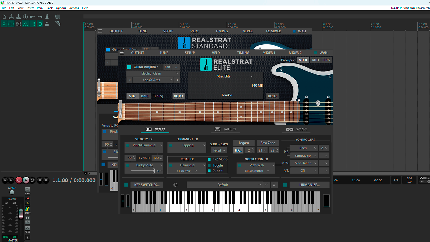Viewport: 430px width, 242px height.
Task: Open Electric: Clean amplifier dropdown
Action: click(x=153, y=73)
